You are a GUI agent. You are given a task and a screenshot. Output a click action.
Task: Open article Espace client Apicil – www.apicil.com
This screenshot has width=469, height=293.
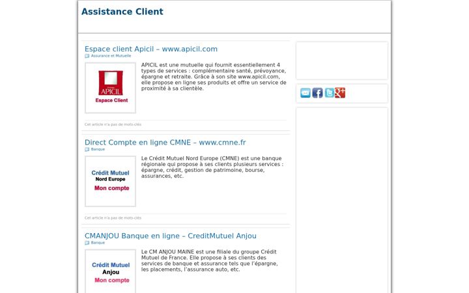[x=151, y=49]
